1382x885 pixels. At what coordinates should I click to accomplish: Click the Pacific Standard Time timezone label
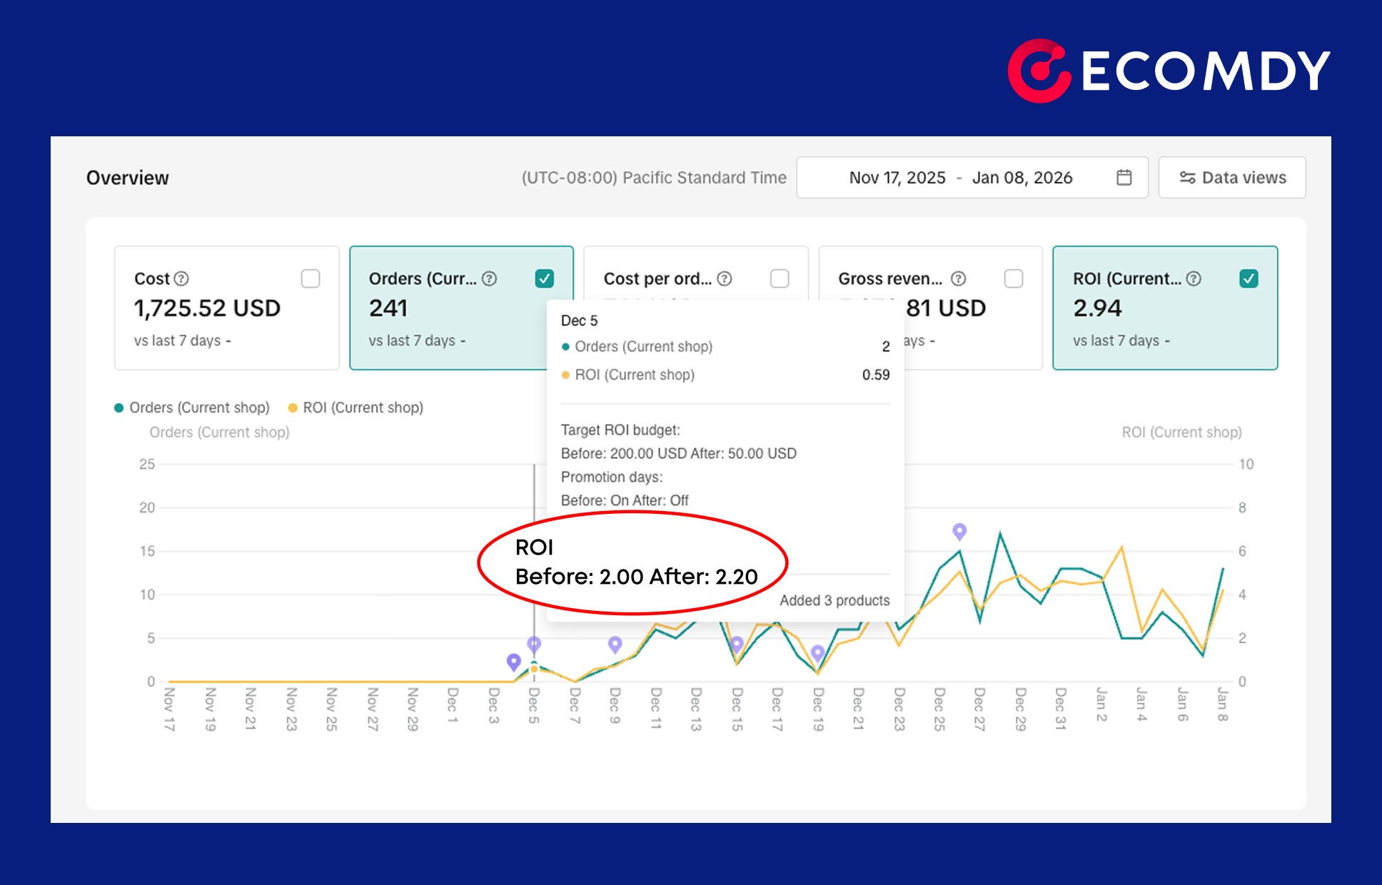coord(652,178)
